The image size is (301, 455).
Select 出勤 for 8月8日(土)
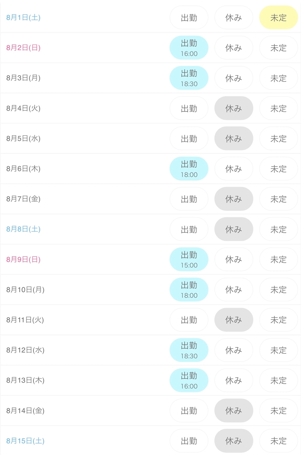coord(189,229)
